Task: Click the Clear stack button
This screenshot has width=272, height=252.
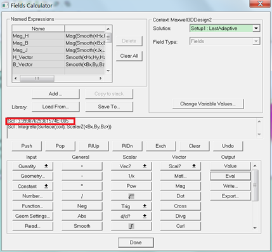Action: click(195, 146)
